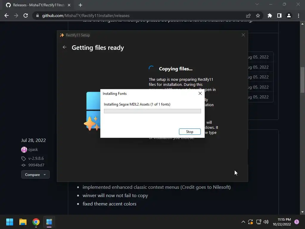The height and width of the screenshot is (229, 305).
Task: Open the v-2.9.8.6 tag link
Action: click(x=36, y=158)
